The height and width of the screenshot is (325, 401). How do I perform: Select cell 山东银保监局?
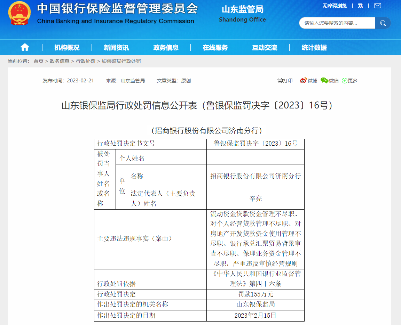tap(255, 304)
